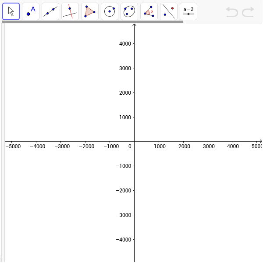Click y-axis label 3000
The image size is (263, 263).
tap(125, 68)
